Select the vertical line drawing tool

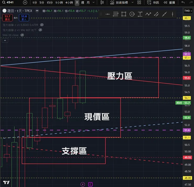173,14
